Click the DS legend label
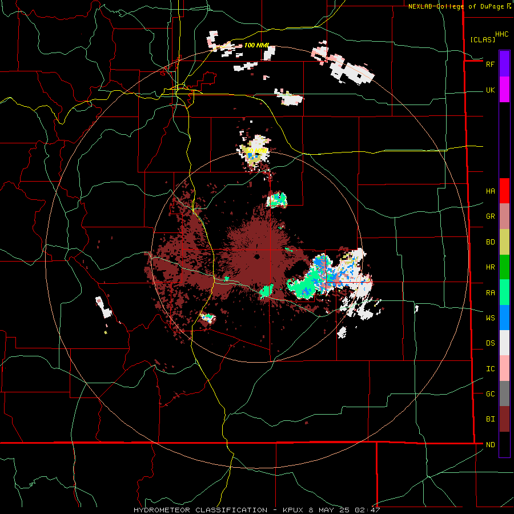The image size is (514, 514). click(x=490, y=343)
